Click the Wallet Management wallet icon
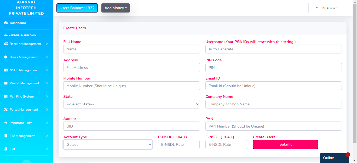 tap(6, 83)
